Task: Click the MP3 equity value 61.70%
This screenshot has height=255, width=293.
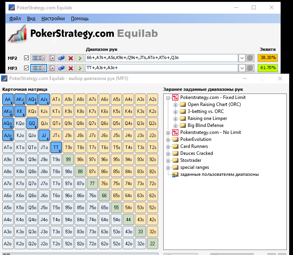Action: point(268,68)
